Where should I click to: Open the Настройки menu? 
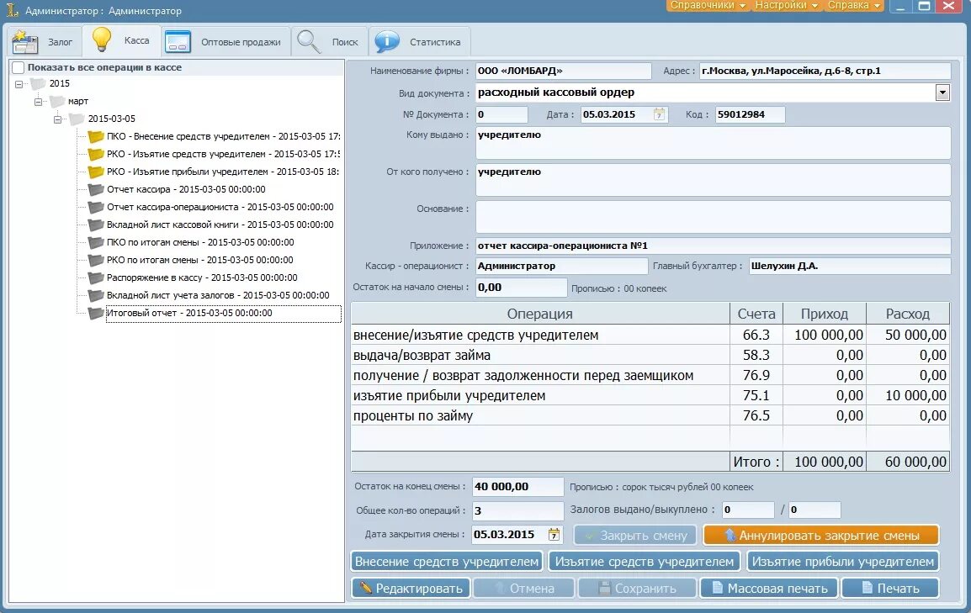[787, 6]
